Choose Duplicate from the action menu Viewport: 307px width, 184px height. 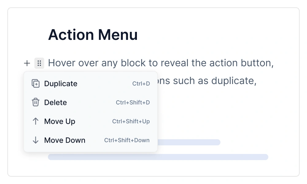pos(60,83)
